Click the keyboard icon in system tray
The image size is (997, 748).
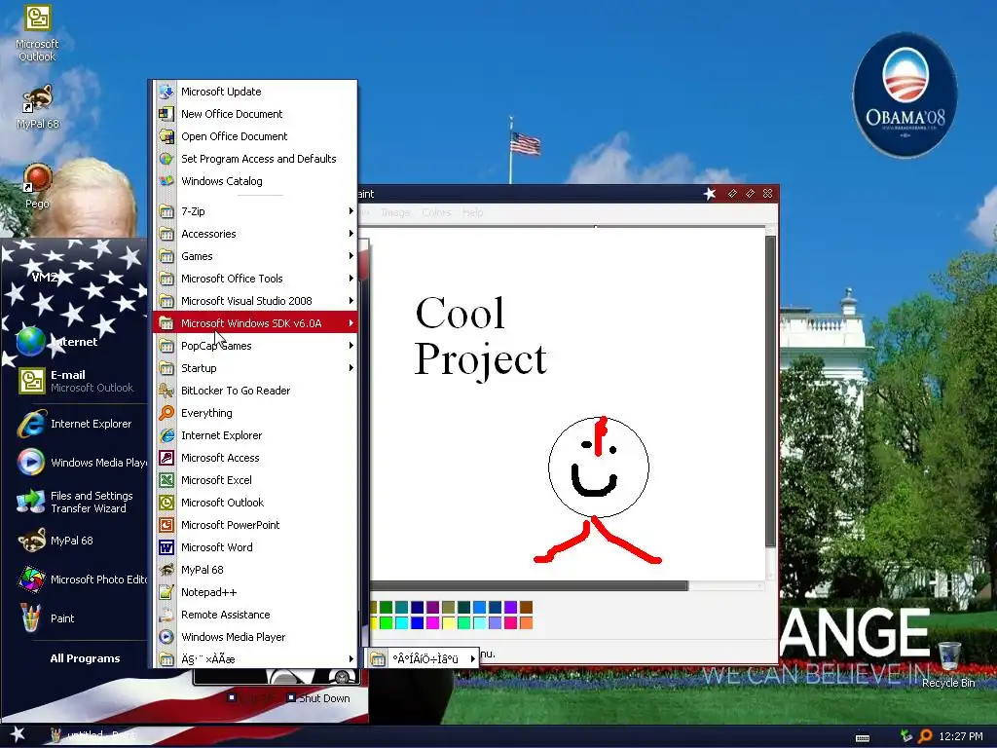[x=863, y=738]
